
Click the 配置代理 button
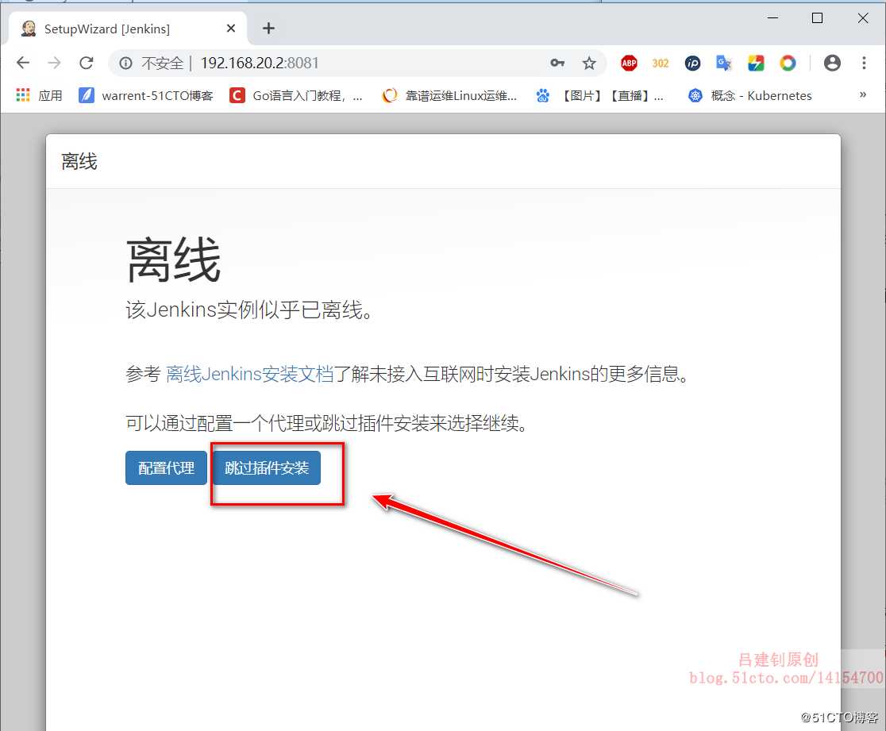[x=166, y=467]
